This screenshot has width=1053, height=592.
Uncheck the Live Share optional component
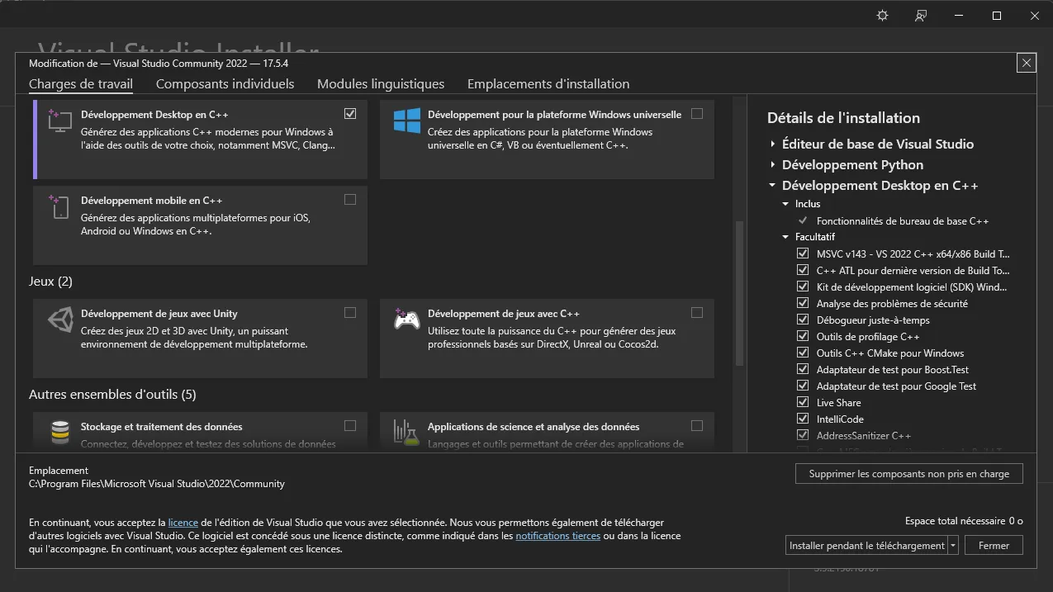(x=802, y=402)
